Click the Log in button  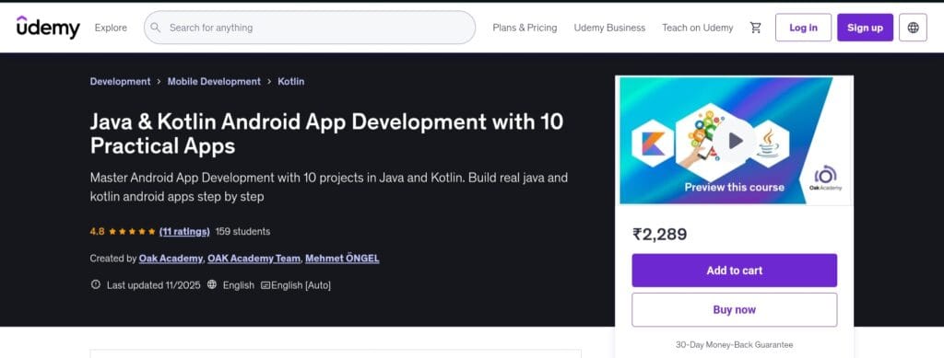pyautogui.click(x=803, y=28)
